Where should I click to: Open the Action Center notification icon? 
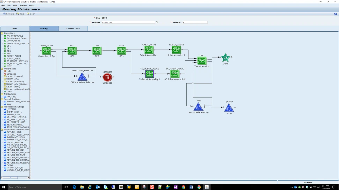(334, 187)
